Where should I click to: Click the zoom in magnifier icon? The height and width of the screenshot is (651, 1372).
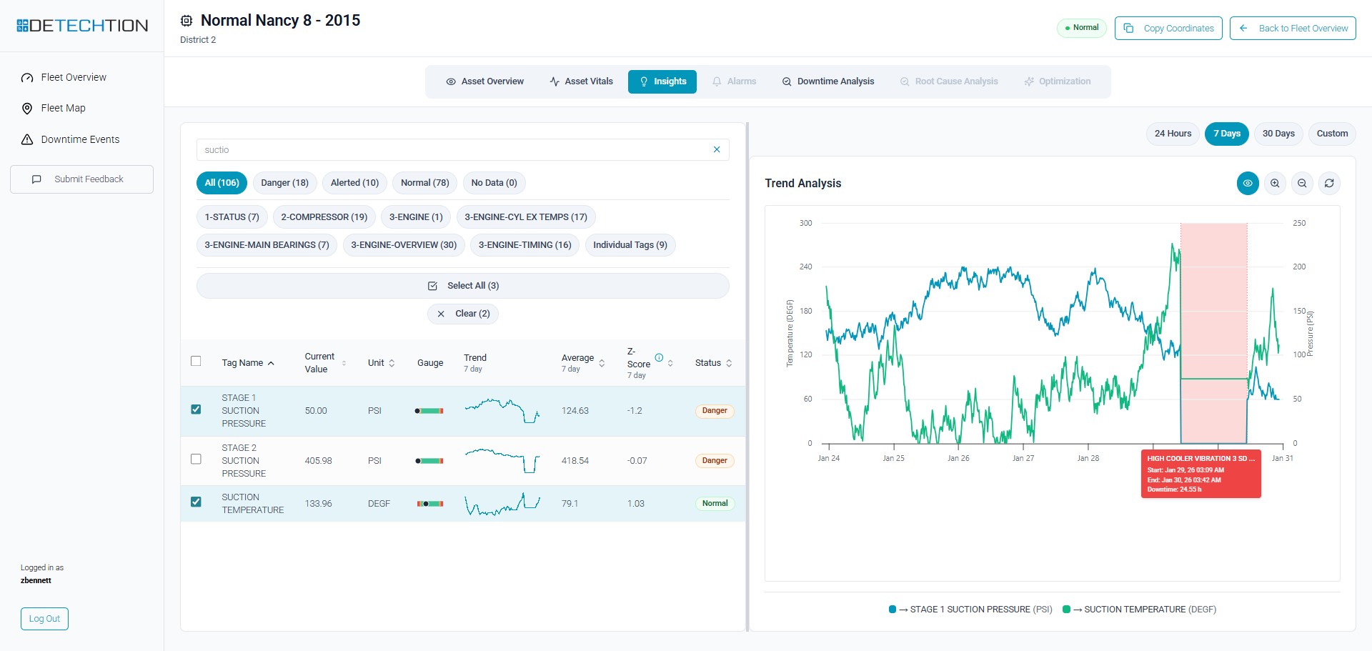[x=1275, y=184]
